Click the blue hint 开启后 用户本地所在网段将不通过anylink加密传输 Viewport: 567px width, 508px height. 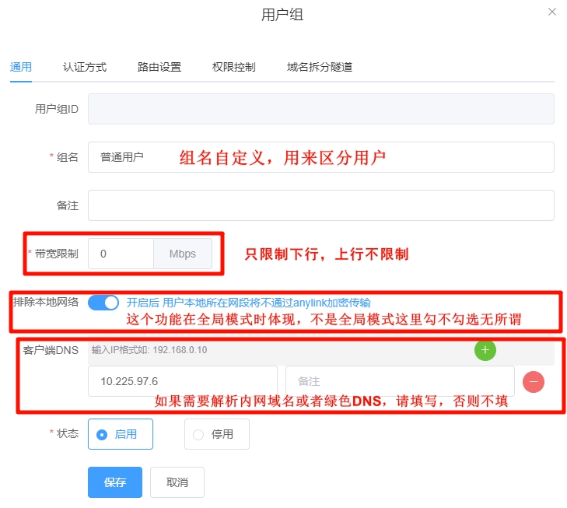(248, 303)
